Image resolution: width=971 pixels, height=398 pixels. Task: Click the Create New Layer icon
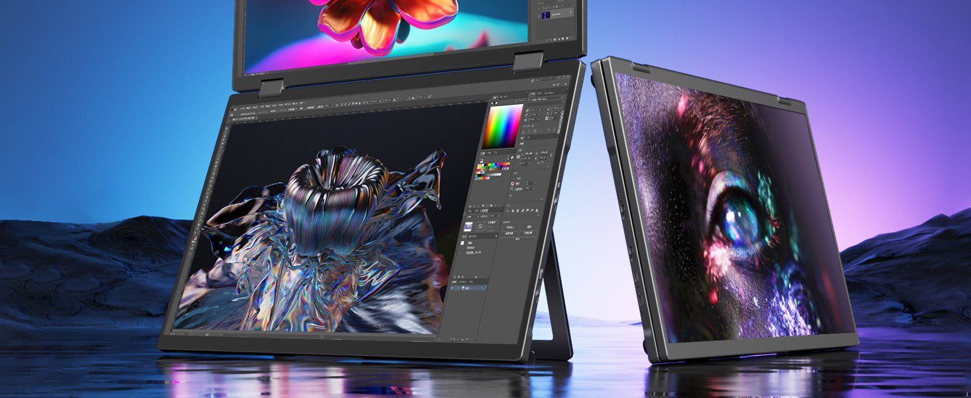click(x=466, y=339)
